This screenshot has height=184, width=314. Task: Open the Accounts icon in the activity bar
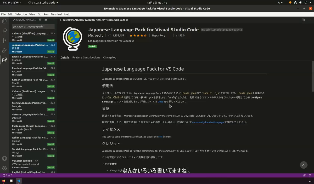click(4, 158)
